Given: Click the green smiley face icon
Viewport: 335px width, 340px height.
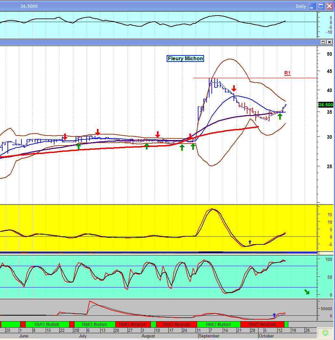Looking at the screenshot, I should [x=325, y=333].
